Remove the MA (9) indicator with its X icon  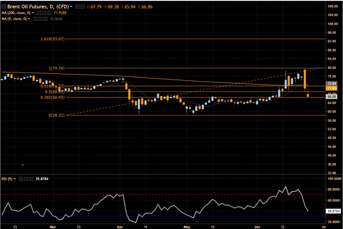46,19
